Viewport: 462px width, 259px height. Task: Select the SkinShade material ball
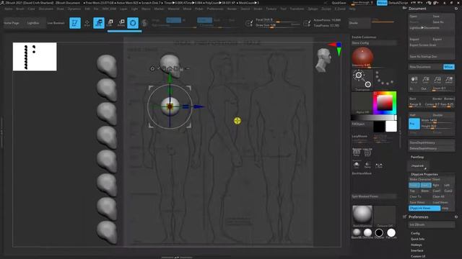[367, 232]
